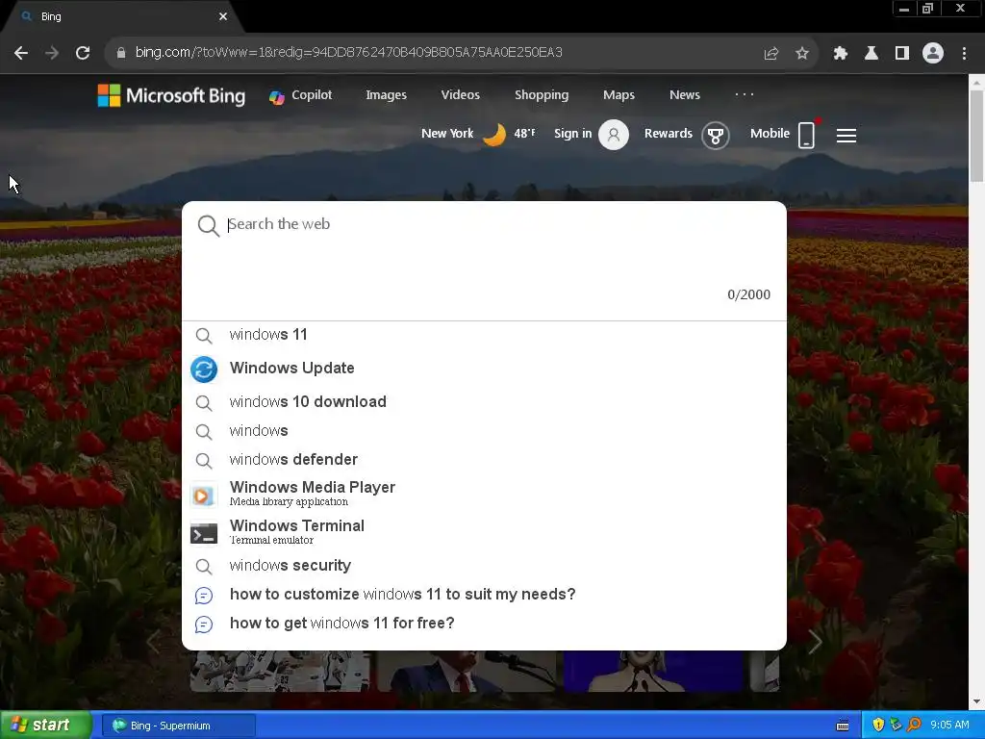Click the lock site info icon
This screenshot has height=739, width=985.
tap(120, 53)
